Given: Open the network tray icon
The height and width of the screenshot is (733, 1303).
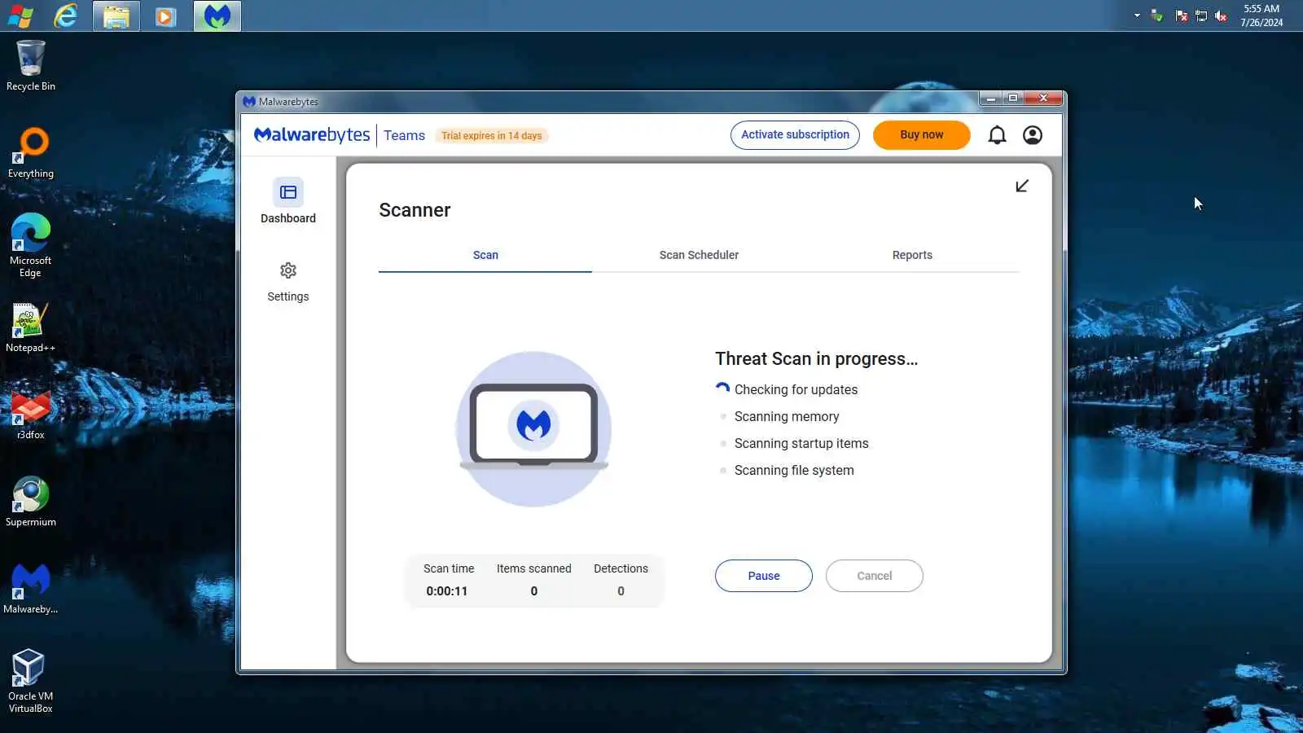Looking at the screenshot, I should (1201, 15).
